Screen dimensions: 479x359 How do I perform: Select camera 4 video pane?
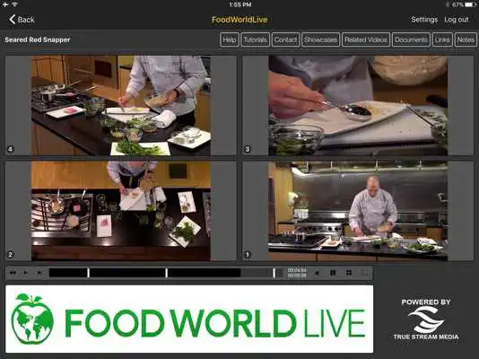coord(121,105)
